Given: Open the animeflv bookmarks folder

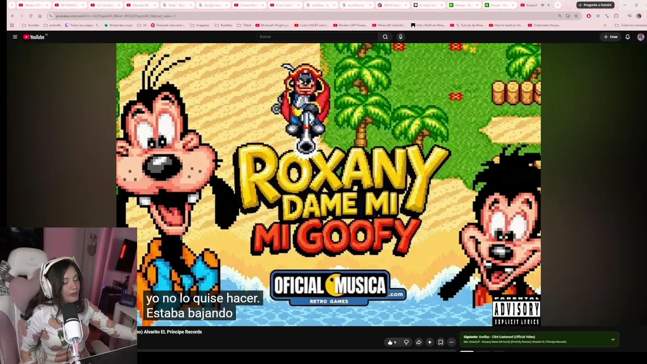Looking at the screenshot, I should (x=52, y=25).
